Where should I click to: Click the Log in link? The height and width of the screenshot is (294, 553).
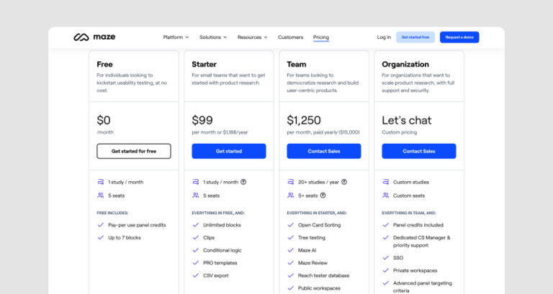(384, 37)
